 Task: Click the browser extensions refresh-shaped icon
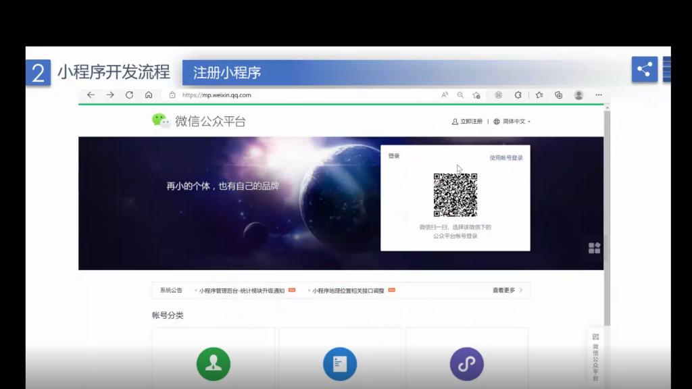(x=518, y=95)
